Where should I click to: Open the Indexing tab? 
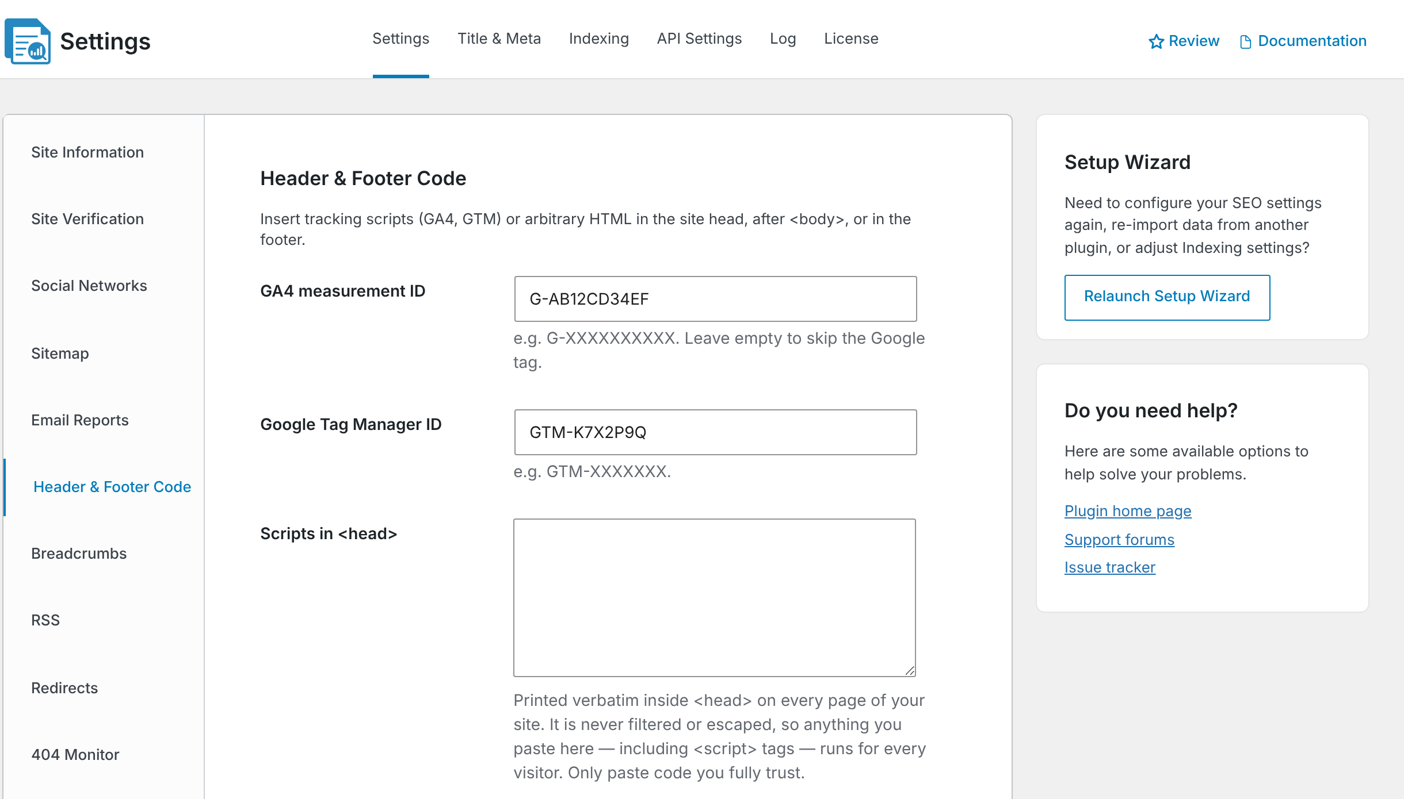coord(599,39)
